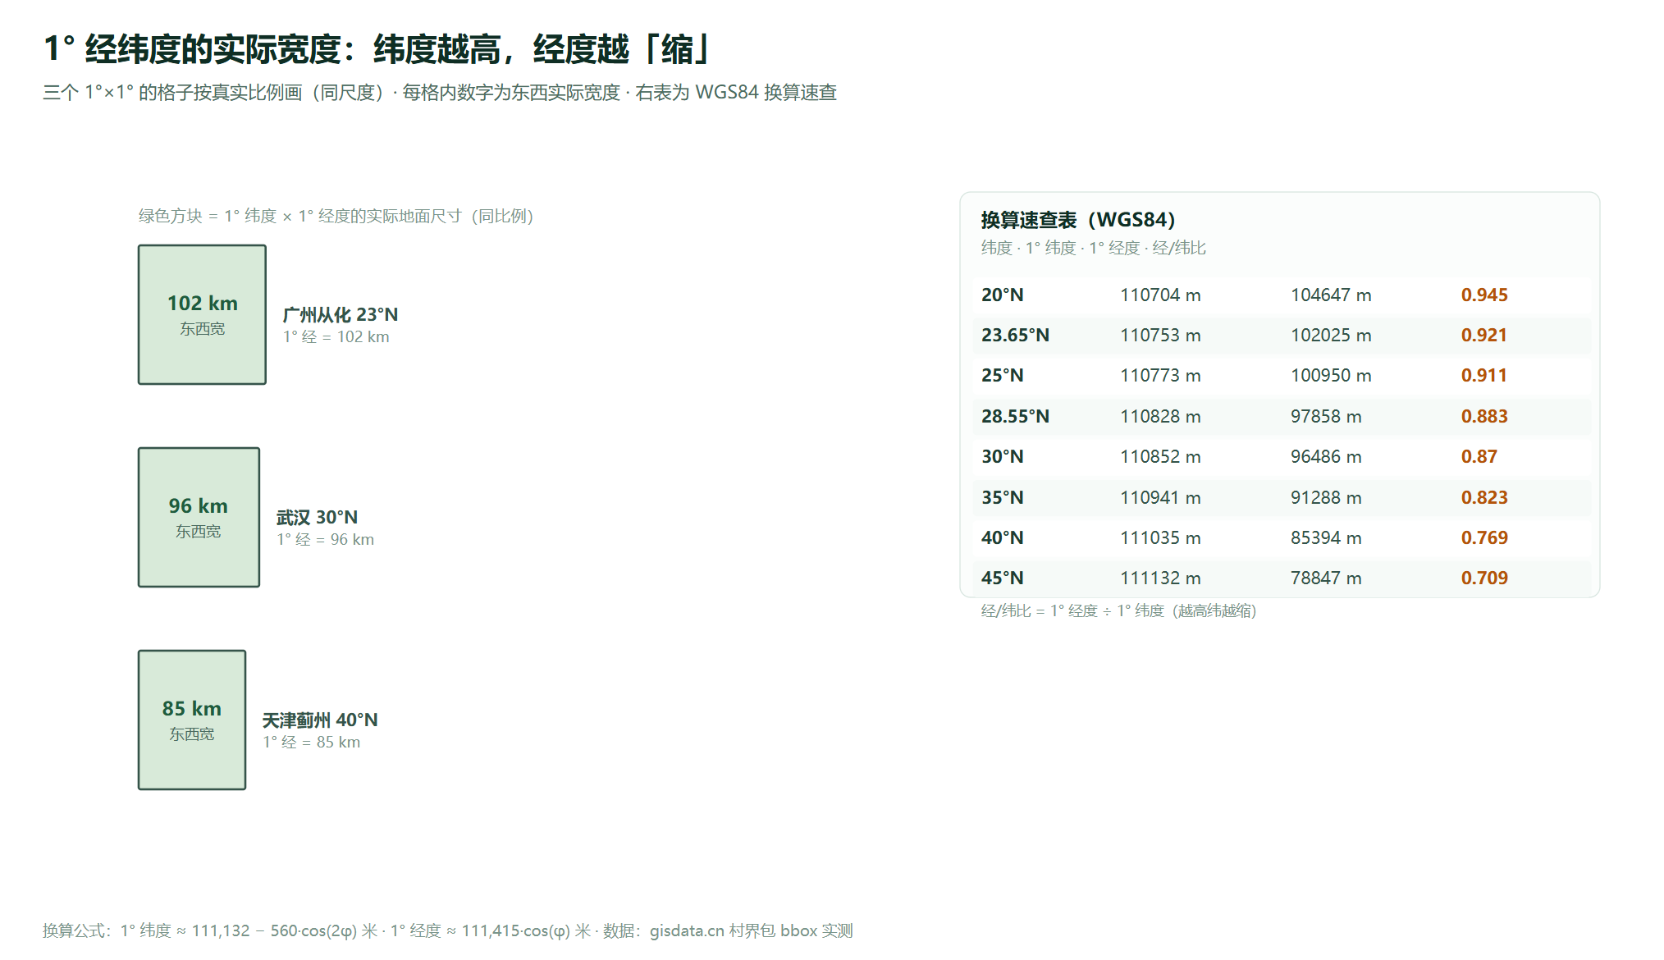This screenshot has width=1664, height=960.
Task: Select the label 武汉 30°N
Action: pyautogui.click(x=317, y=518)
